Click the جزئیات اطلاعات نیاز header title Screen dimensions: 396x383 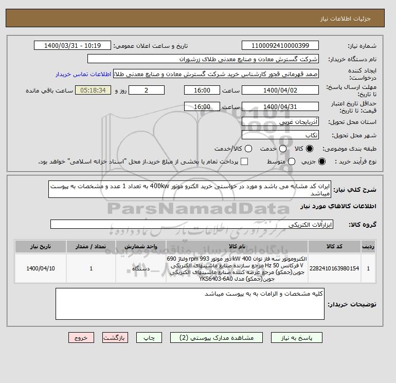pyautogui.click(x=345, y=19)
